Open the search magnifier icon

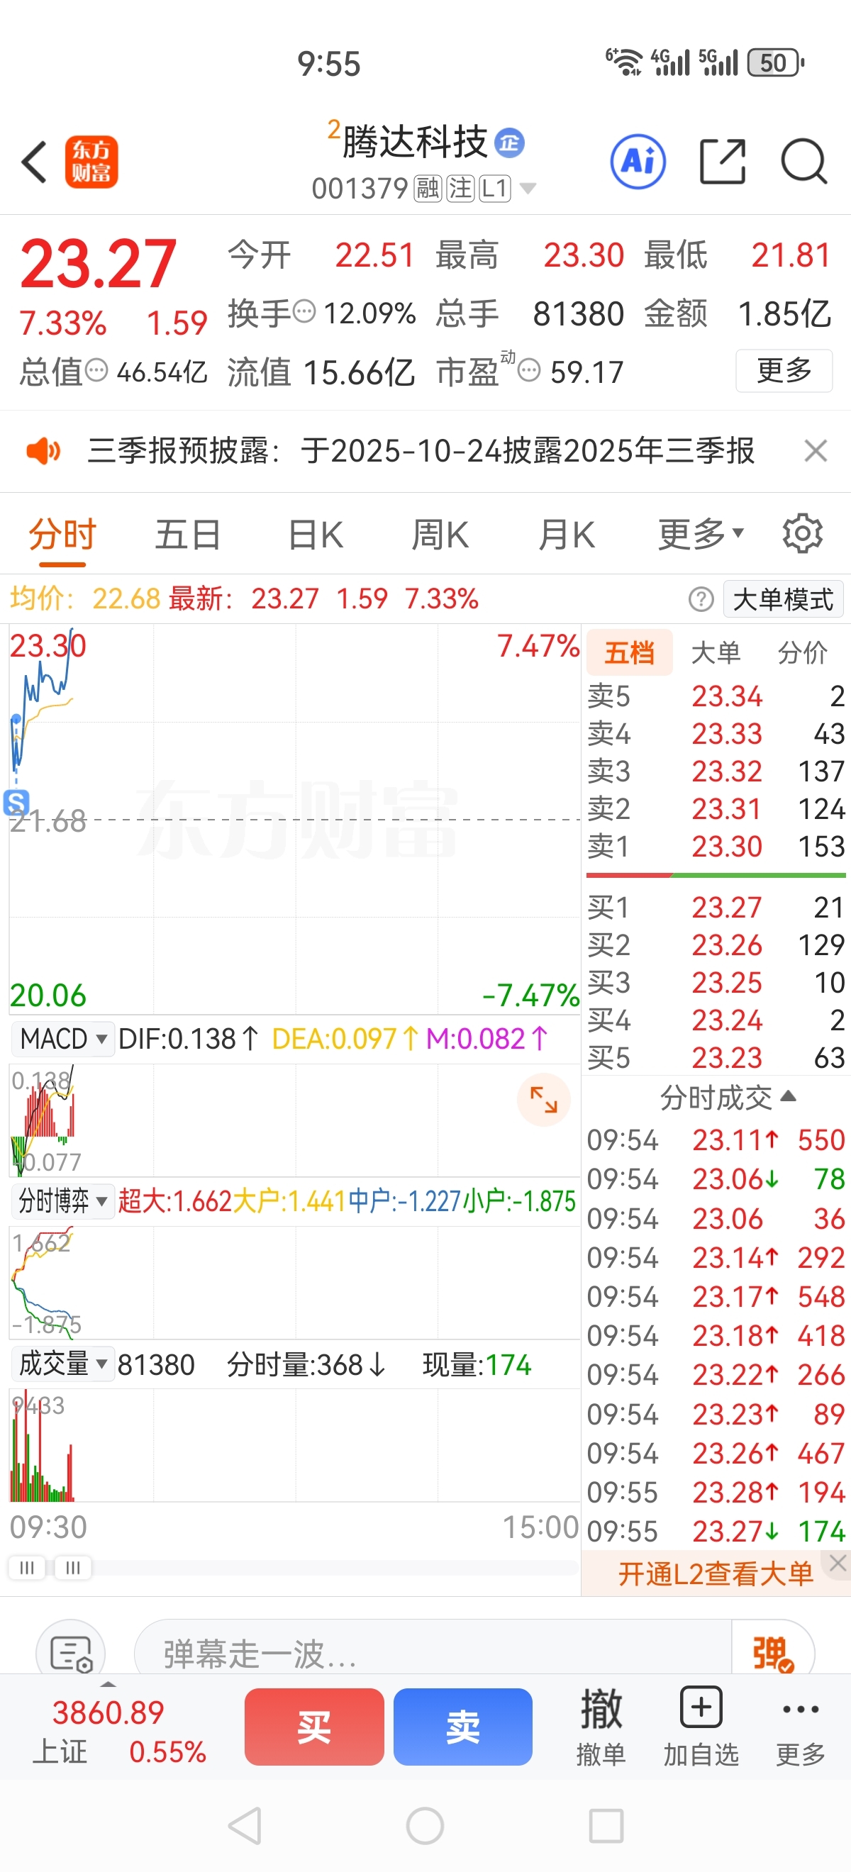(x=803, y=162)
